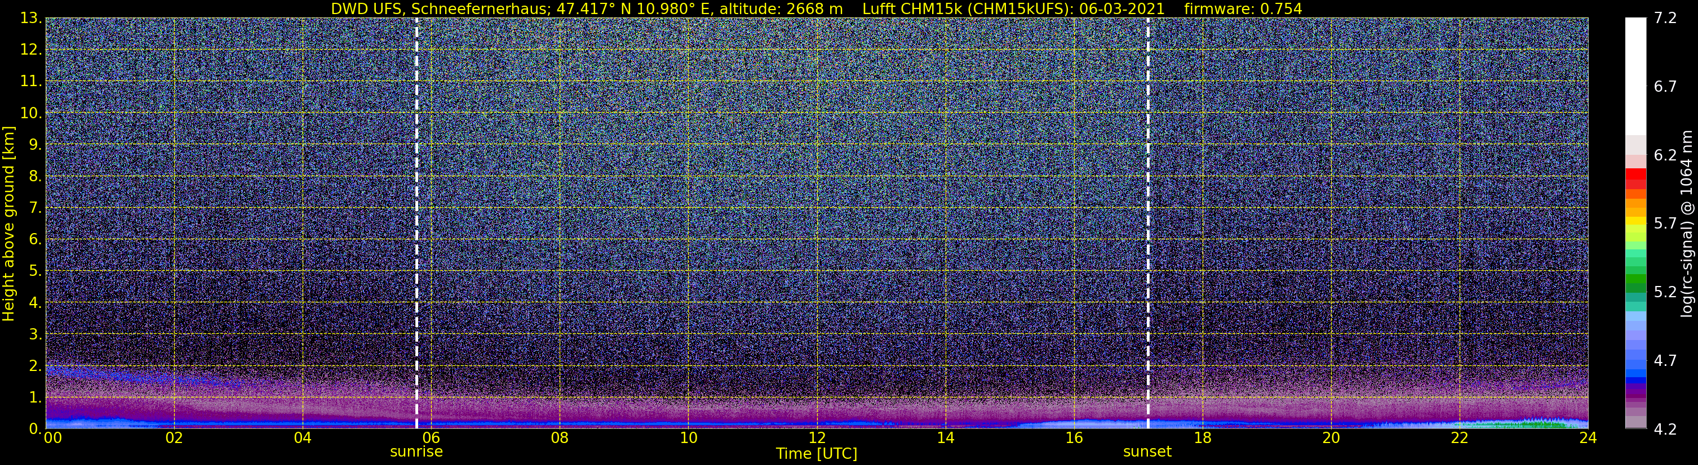Click the '22' time axis tick label
1698x465 pixels.
(1460, 438)
